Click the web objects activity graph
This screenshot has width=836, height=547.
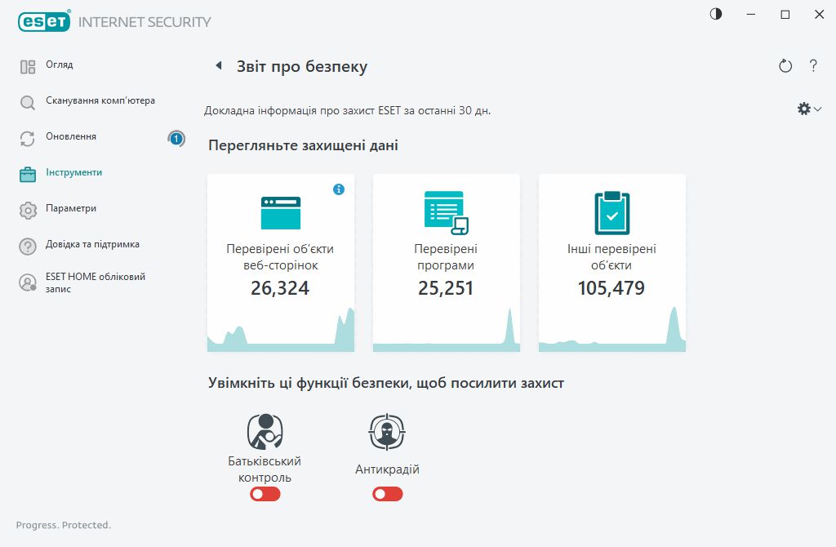tap(281, 330)
